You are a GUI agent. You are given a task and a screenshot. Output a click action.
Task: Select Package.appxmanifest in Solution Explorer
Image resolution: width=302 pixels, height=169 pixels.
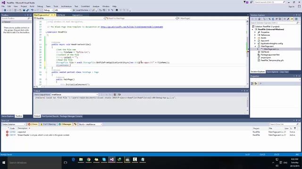click(x=270, y=55)
